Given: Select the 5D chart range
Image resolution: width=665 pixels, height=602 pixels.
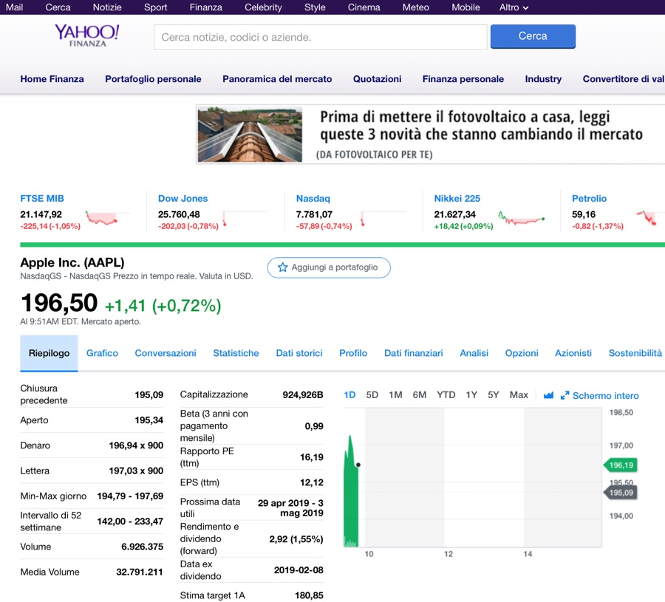Looking at the screenshot, I should [372, 395].
